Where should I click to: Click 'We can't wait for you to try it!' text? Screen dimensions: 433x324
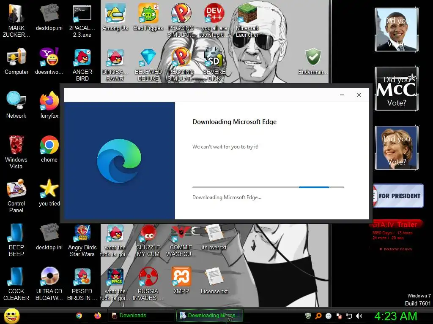(225, 147)
